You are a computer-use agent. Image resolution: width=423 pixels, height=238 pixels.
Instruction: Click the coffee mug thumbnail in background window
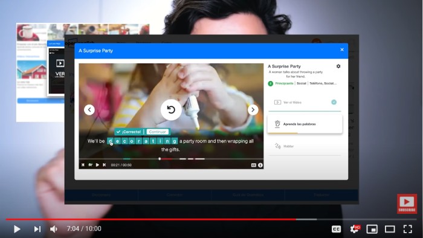[x=31, y=32]
